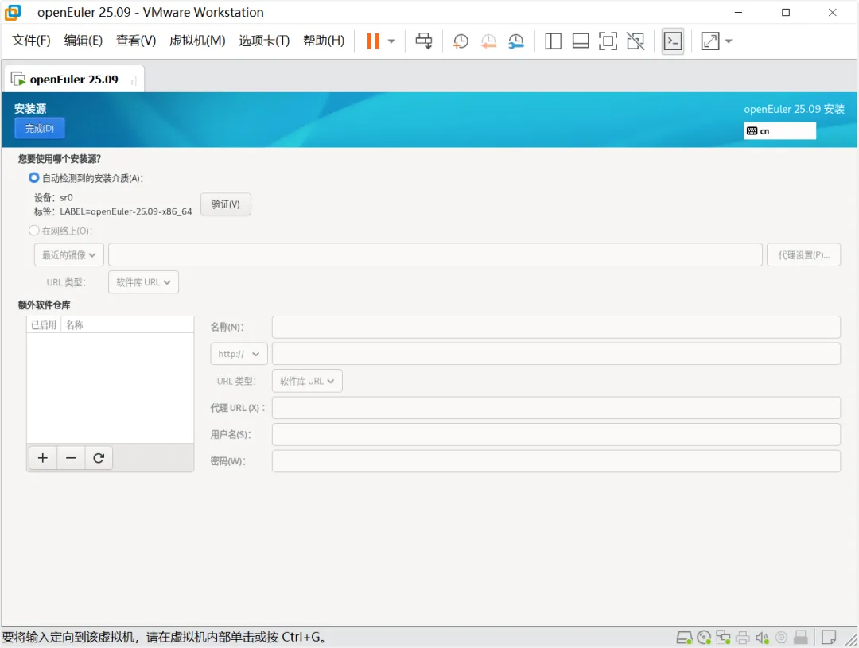The image size is (859, 648).
Task: Open the 文件(F) menu
Action: 31,41
